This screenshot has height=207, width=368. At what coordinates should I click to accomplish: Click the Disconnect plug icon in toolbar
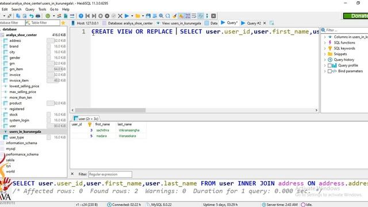click(10, 16)
